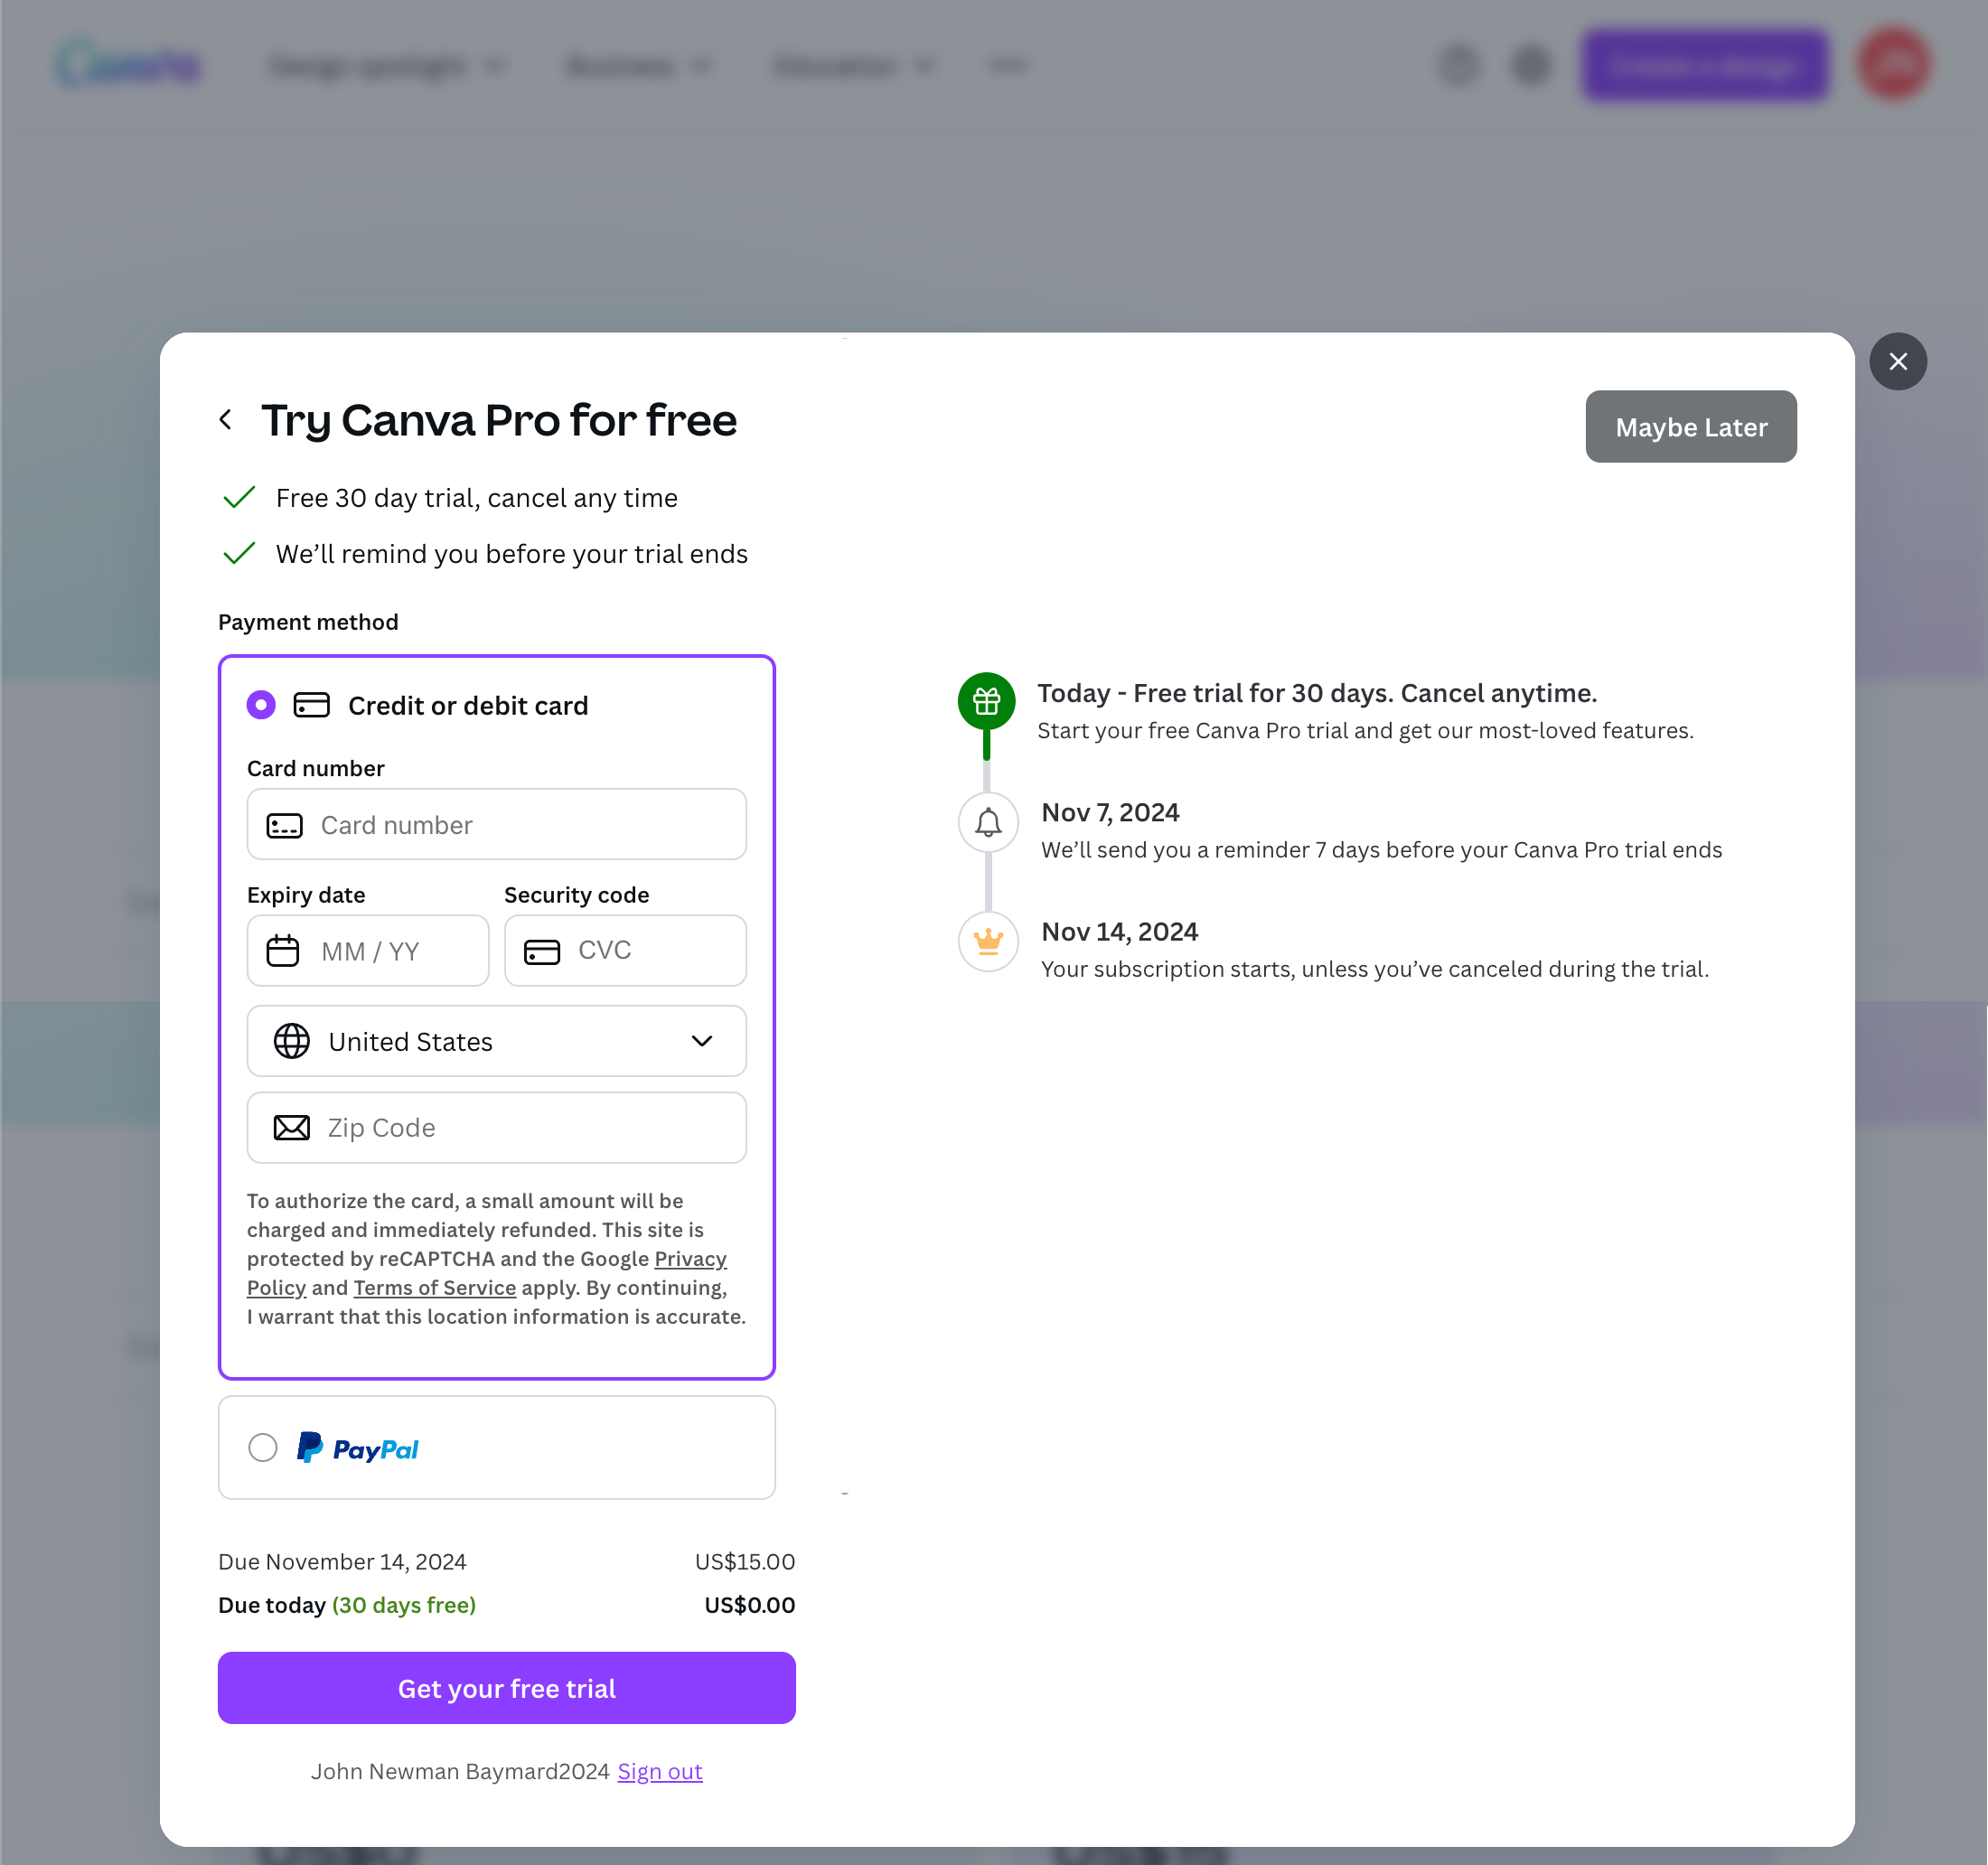Screen dimensions: 1988x1865
Task: Select PayPal as the payment method
Action: click(263, 1447)
